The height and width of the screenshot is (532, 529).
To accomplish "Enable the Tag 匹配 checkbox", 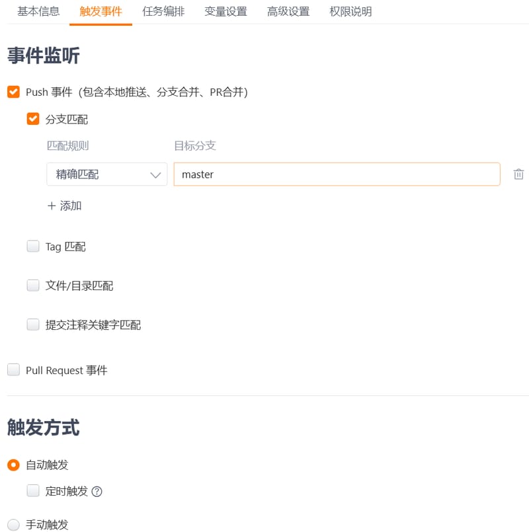I will (x=33, y=247).
